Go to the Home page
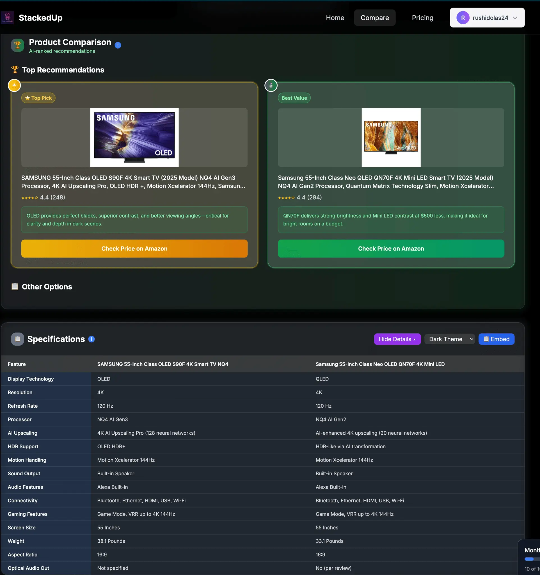540x575 pixels. click(335, 18)
